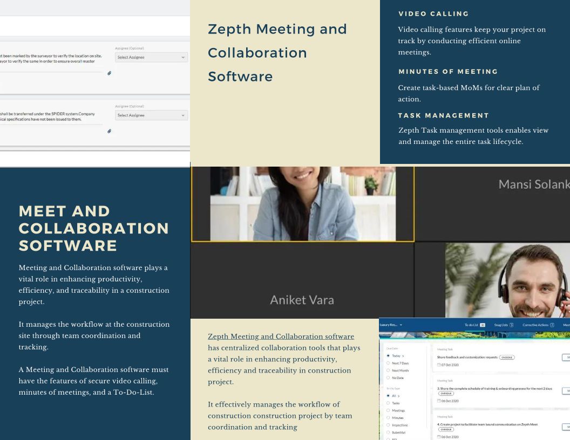The height and width of the screenshot is (440, 570).
Task: Click the smiling woman's video tile
Action: coord(302,203)
